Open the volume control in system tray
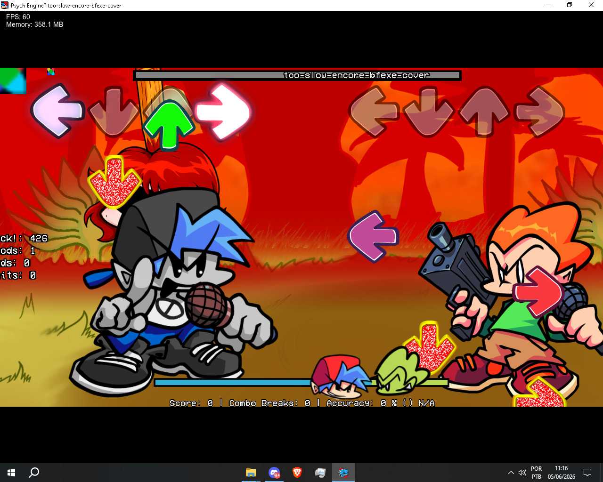Image resolution: width=603 pixels, height=482 pixels. (x=522, y=473)
